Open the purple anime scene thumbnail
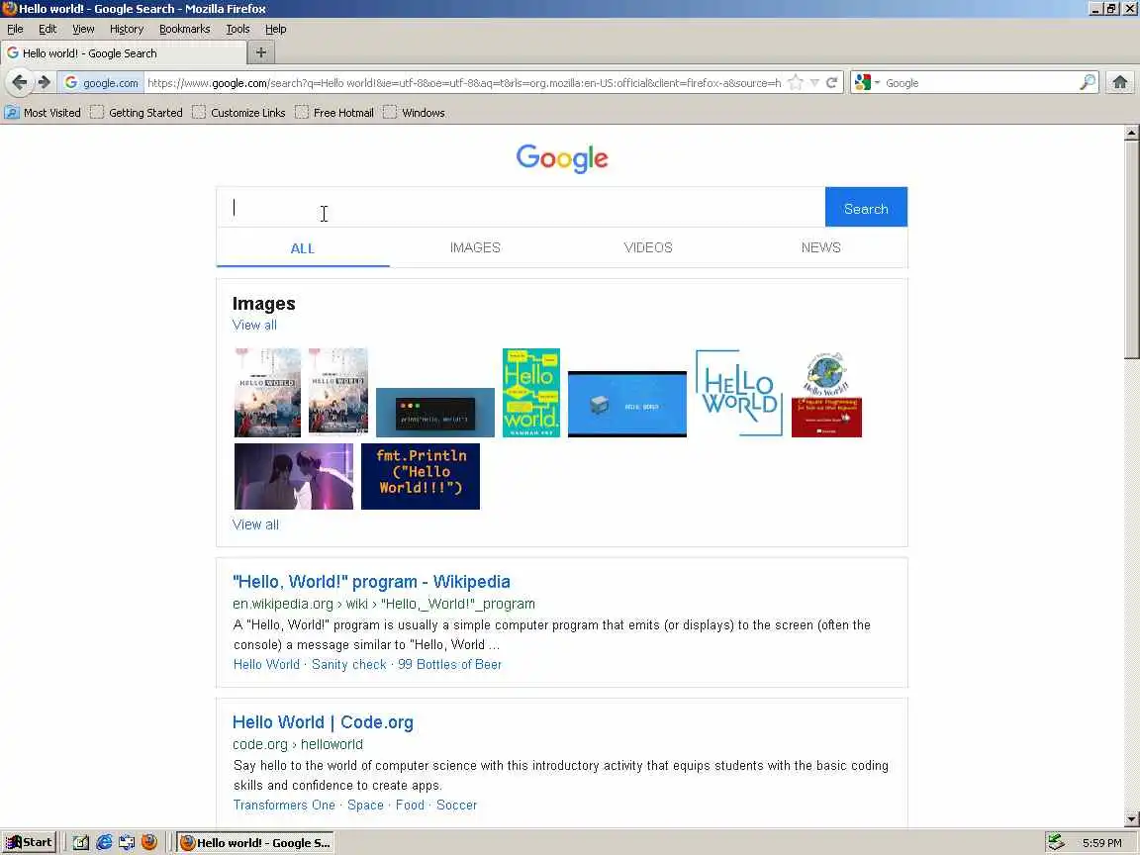The height and width of the screenshot is (855, 1140). (294, 476)
